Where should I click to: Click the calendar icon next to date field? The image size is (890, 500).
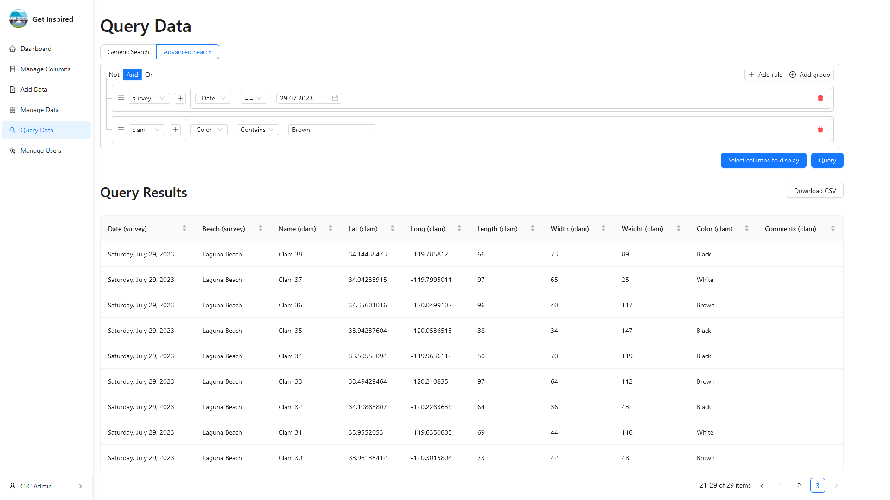click(335, 98)
